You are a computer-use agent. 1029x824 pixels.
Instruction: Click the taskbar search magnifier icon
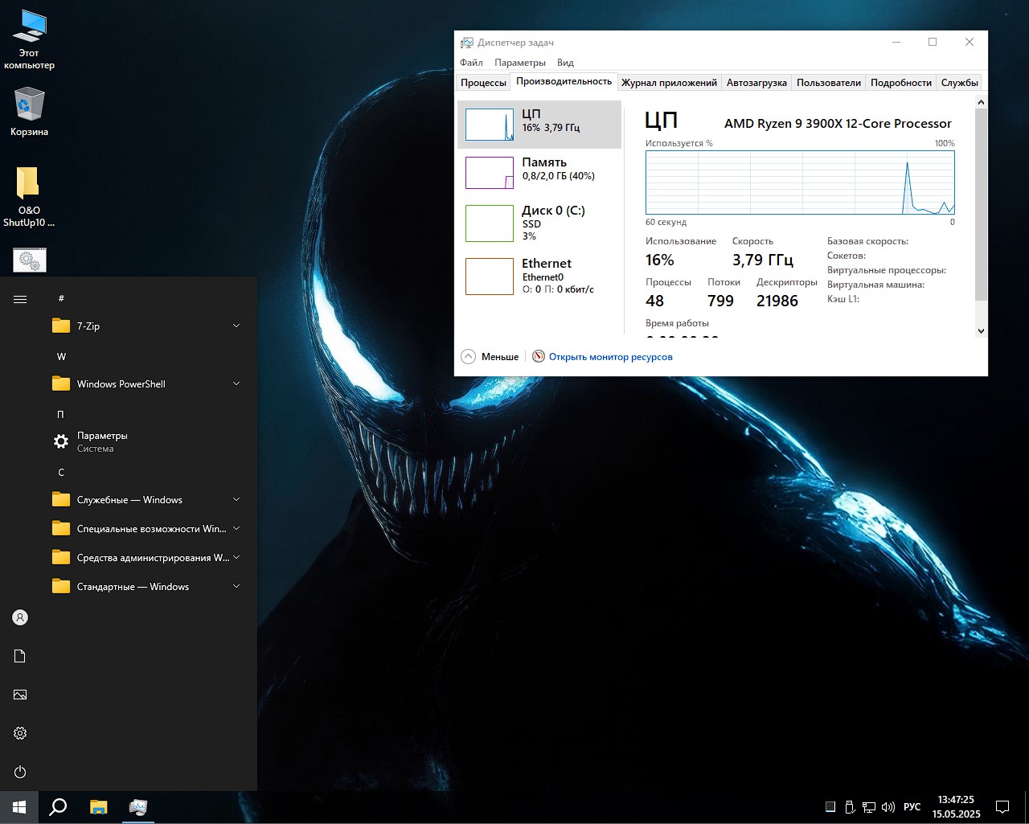pos(58,806)
